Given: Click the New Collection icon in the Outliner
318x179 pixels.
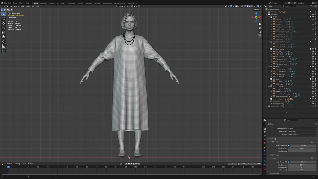Looking at the screenshot, I should coord(316,6).
